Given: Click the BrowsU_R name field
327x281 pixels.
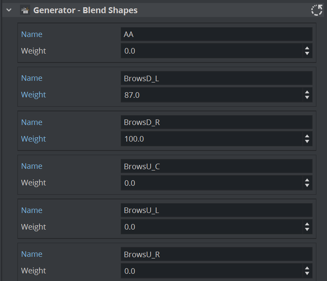Looking at the screenshot, I should click(x=216, y=254).
